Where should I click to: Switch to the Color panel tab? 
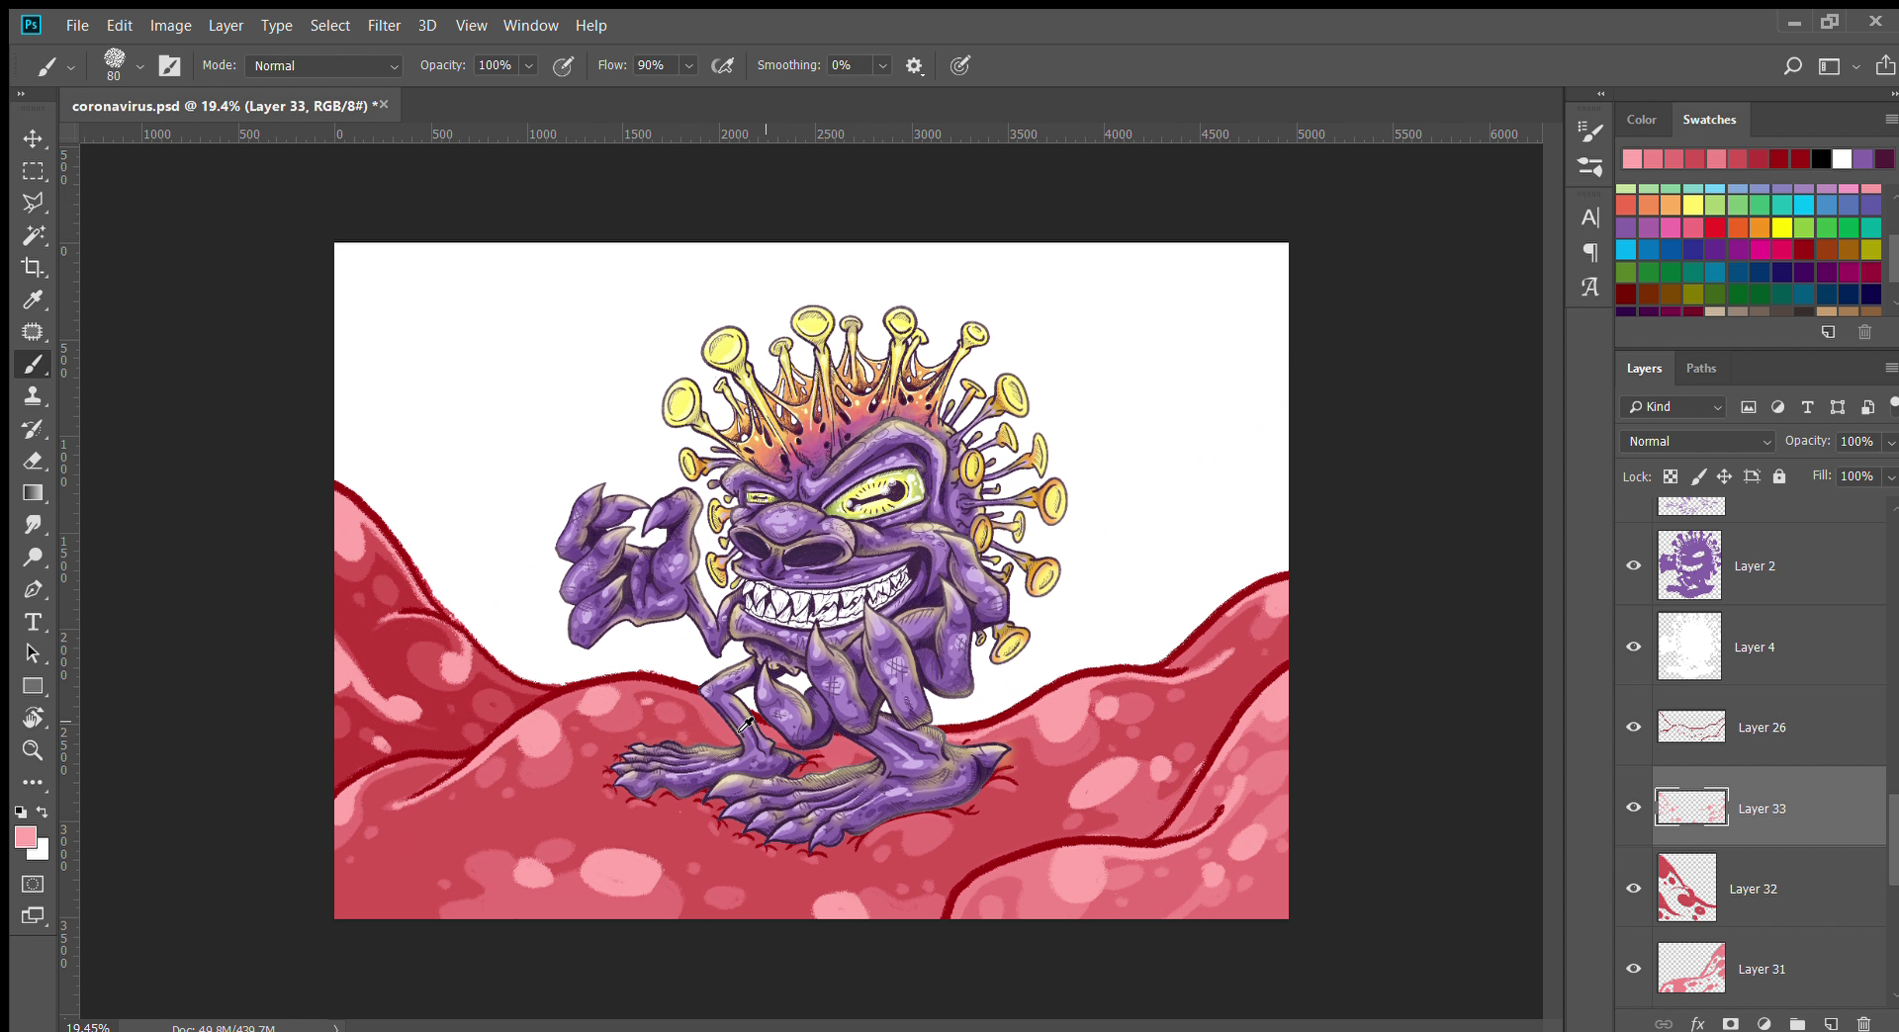1641,120
